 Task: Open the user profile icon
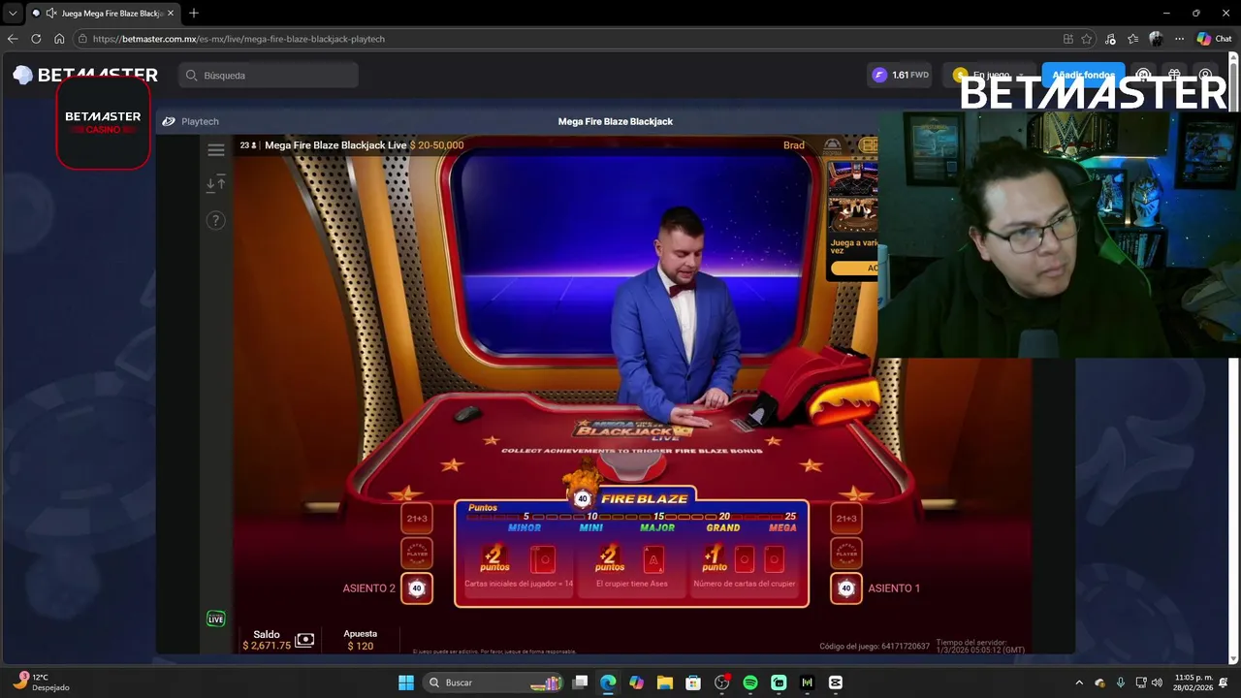[x=1205, y=75]
